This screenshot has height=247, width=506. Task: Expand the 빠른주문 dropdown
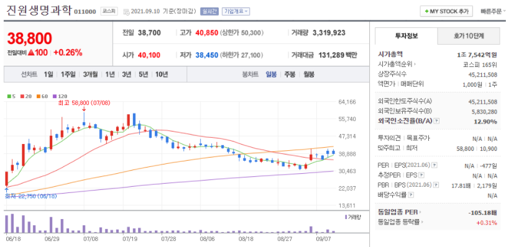493,11
